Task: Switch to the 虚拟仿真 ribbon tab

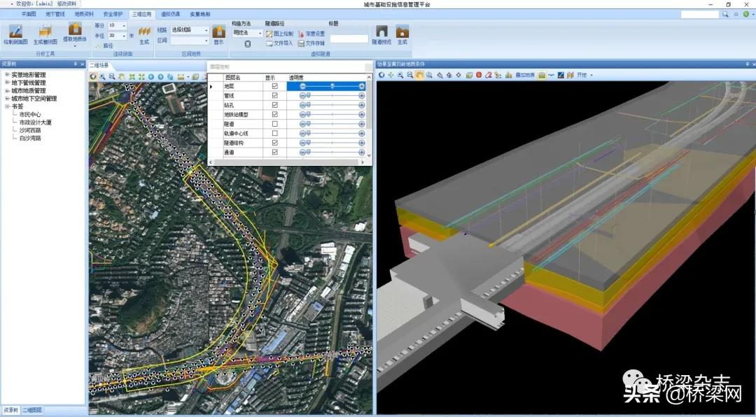Action: (171, 14)
